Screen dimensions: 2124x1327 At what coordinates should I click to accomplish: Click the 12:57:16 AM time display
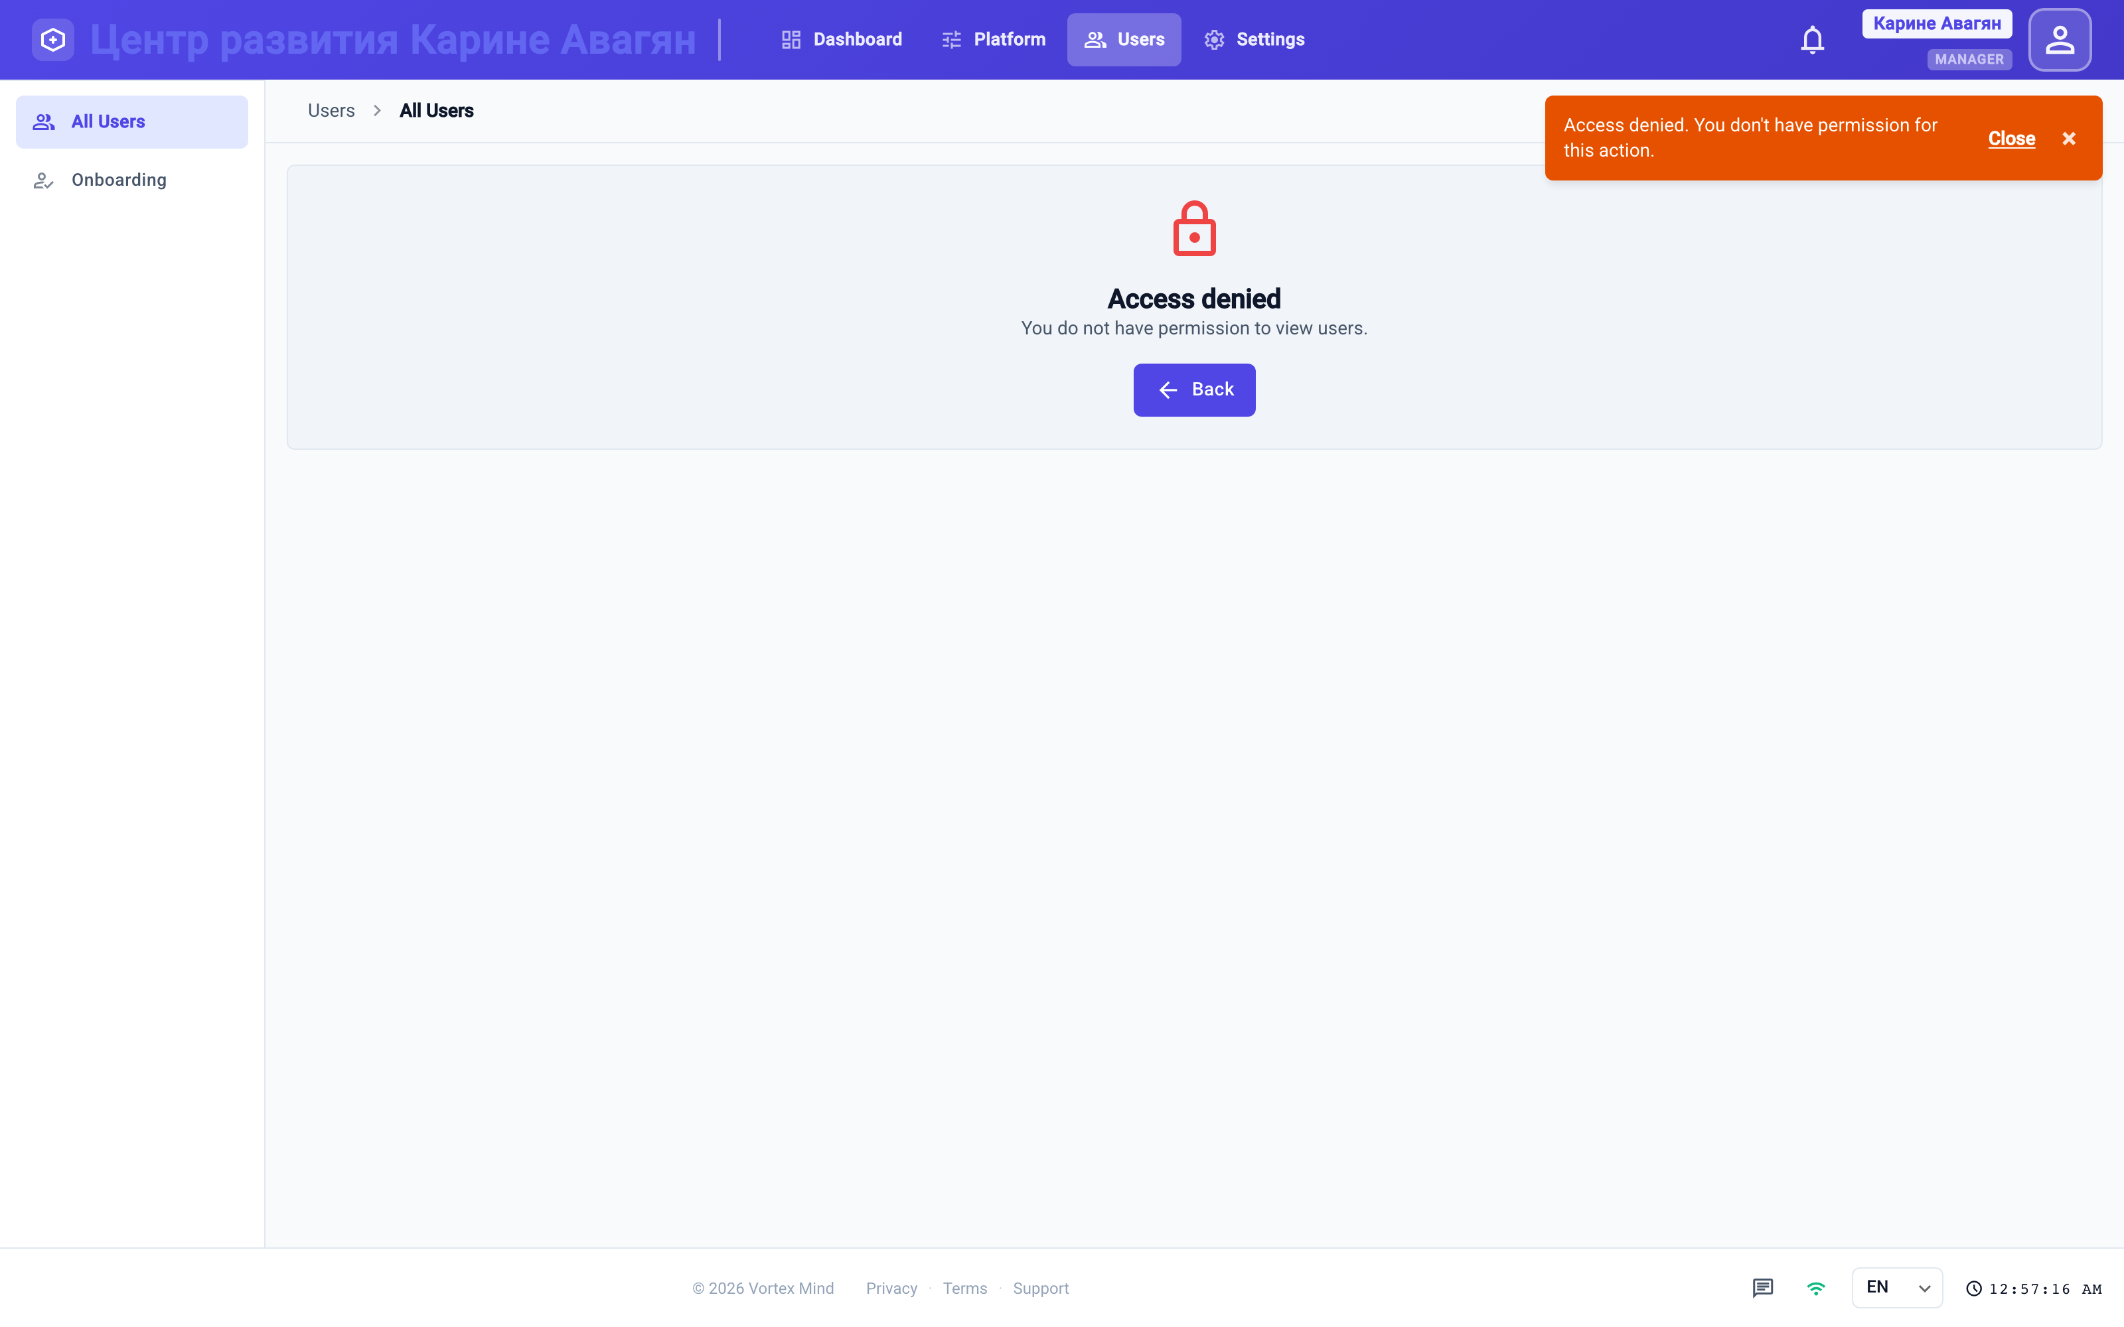(2045, 1289)
